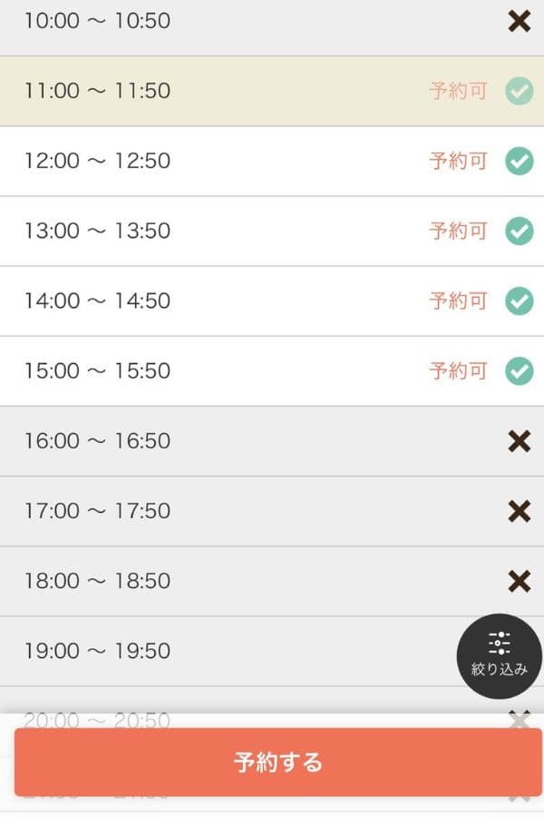Click the X icon for 10:00 slot
Screen dimensions: 544x817
(519, 22)
